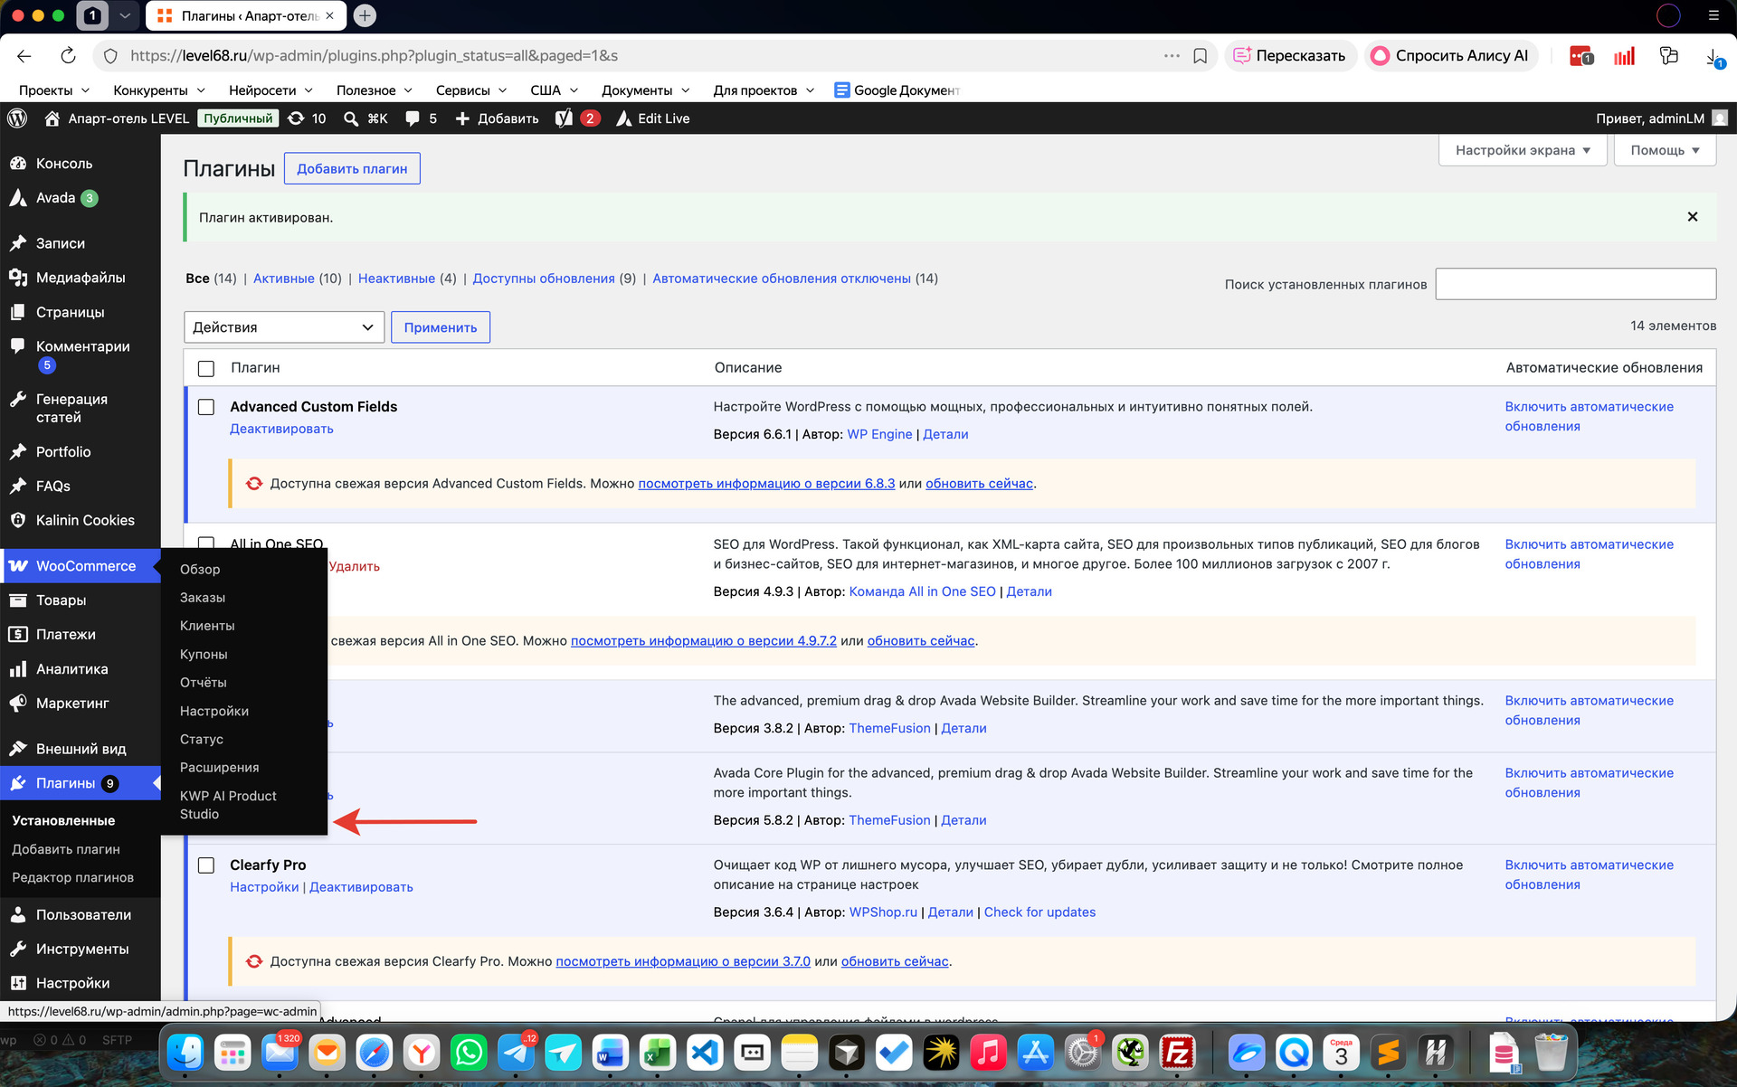The height and width of the screenshot is (1087, 1737).
Task: Open the address bar three-dots menu
Action: (x=1172, y=56)
